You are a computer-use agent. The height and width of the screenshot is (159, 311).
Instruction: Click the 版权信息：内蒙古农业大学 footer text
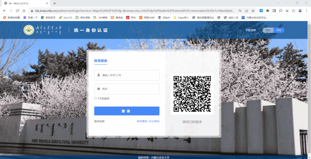coord(154,157)
